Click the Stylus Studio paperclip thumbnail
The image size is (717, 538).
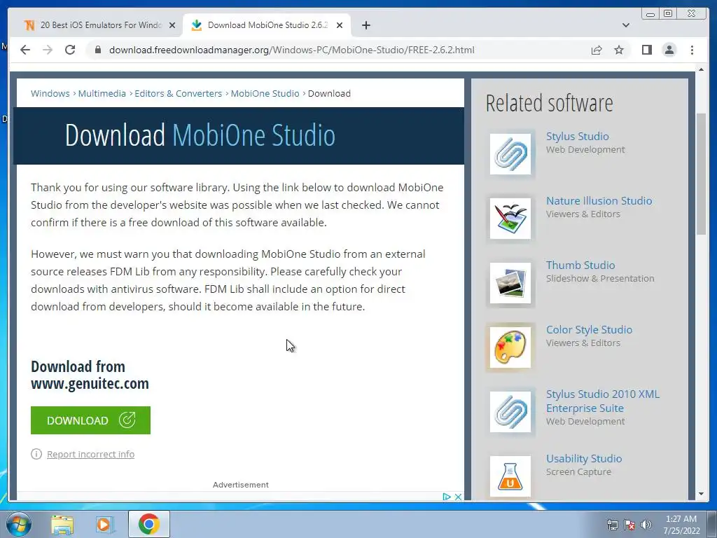pyautogui.click(x=510, y=154)
